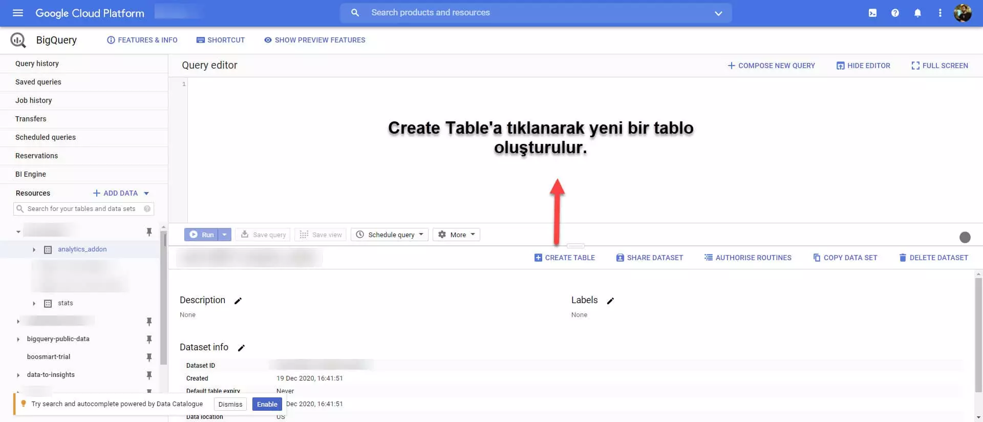Click Save query
The height and width of the screenshot is (422, 983).
click(263, 235)
